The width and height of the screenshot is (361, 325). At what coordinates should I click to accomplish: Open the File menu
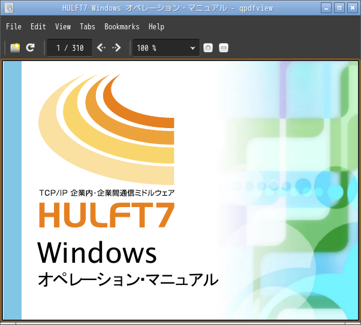click(14, 27)
